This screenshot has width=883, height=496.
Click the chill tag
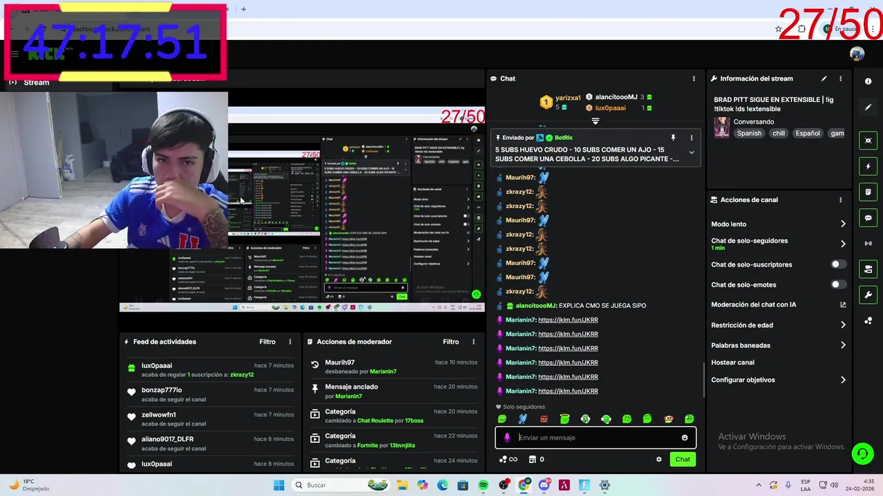click(779, 134)
